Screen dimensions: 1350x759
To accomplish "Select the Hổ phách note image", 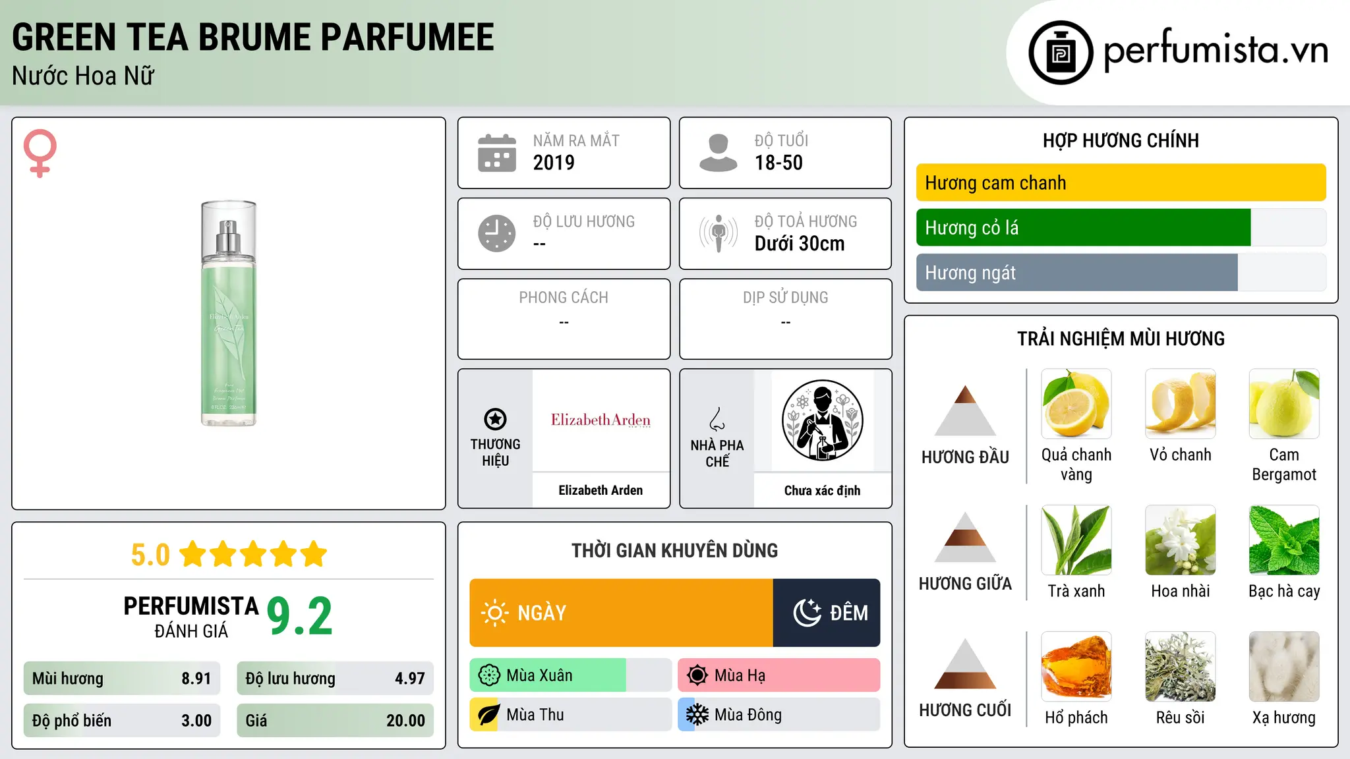I will (1076, 667).
